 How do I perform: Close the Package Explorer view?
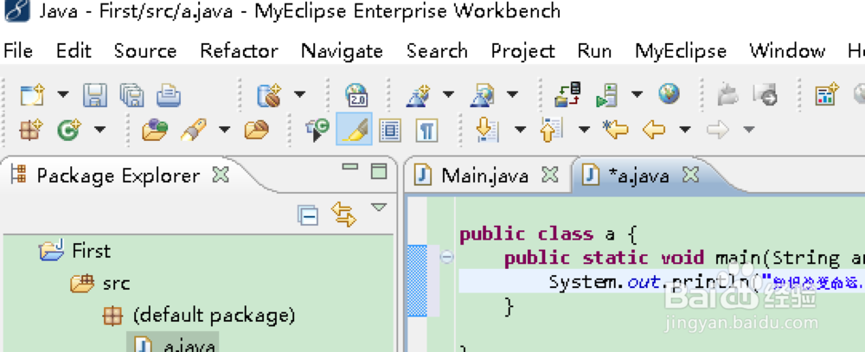pyautogui.click(x=221, y=175)
